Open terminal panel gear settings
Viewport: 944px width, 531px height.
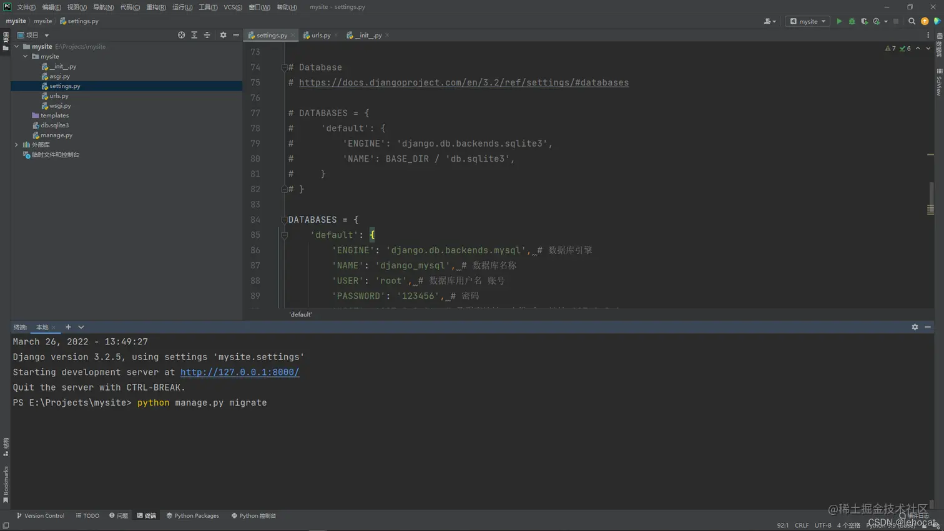[915, 327]
